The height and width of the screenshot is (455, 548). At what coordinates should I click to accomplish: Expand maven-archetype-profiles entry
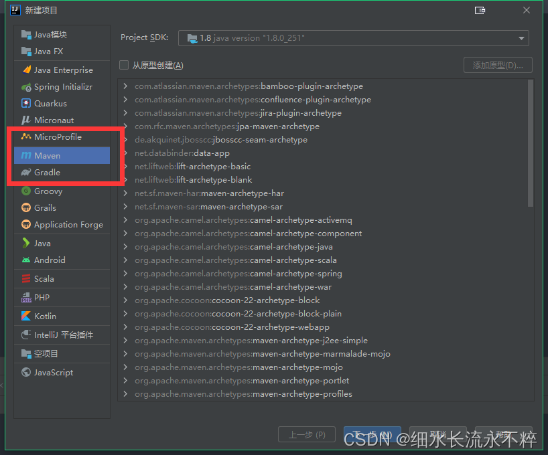click(125, 394)
